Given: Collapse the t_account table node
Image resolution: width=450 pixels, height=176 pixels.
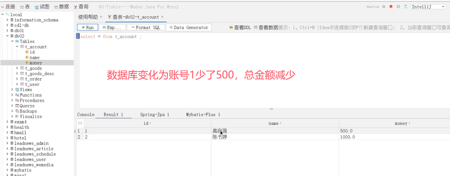Looking at the screenshot, I should point(17,47).
